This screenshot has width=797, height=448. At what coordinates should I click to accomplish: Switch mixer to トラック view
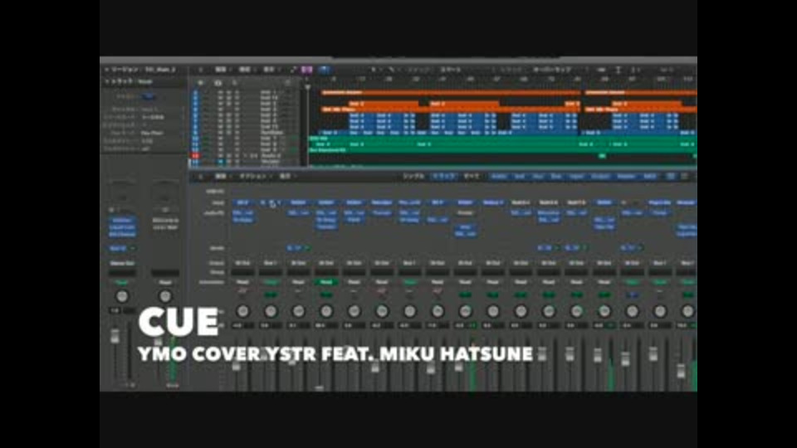click(443, 176)
